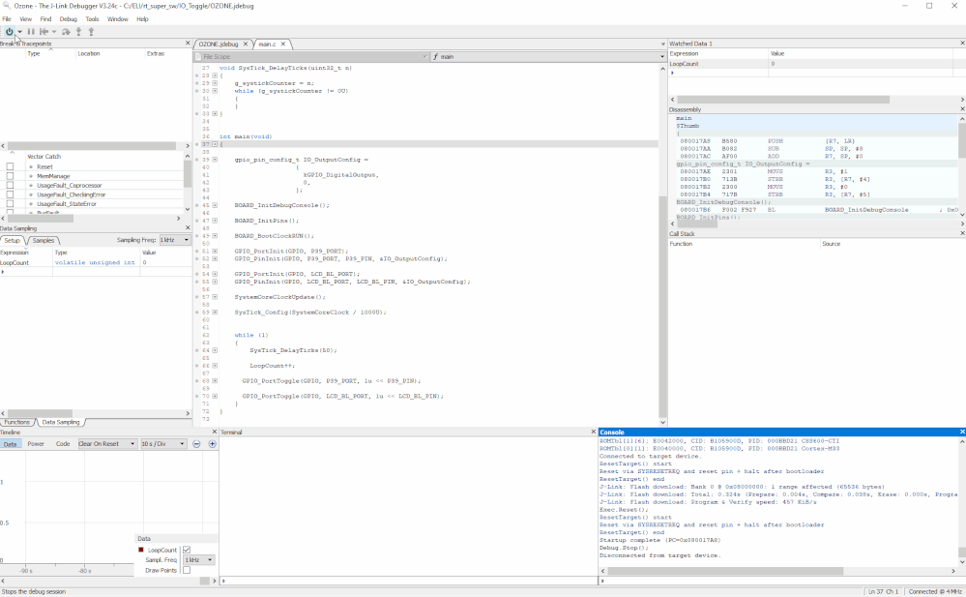Select the Power button in Timeline

tap(36, 444)
